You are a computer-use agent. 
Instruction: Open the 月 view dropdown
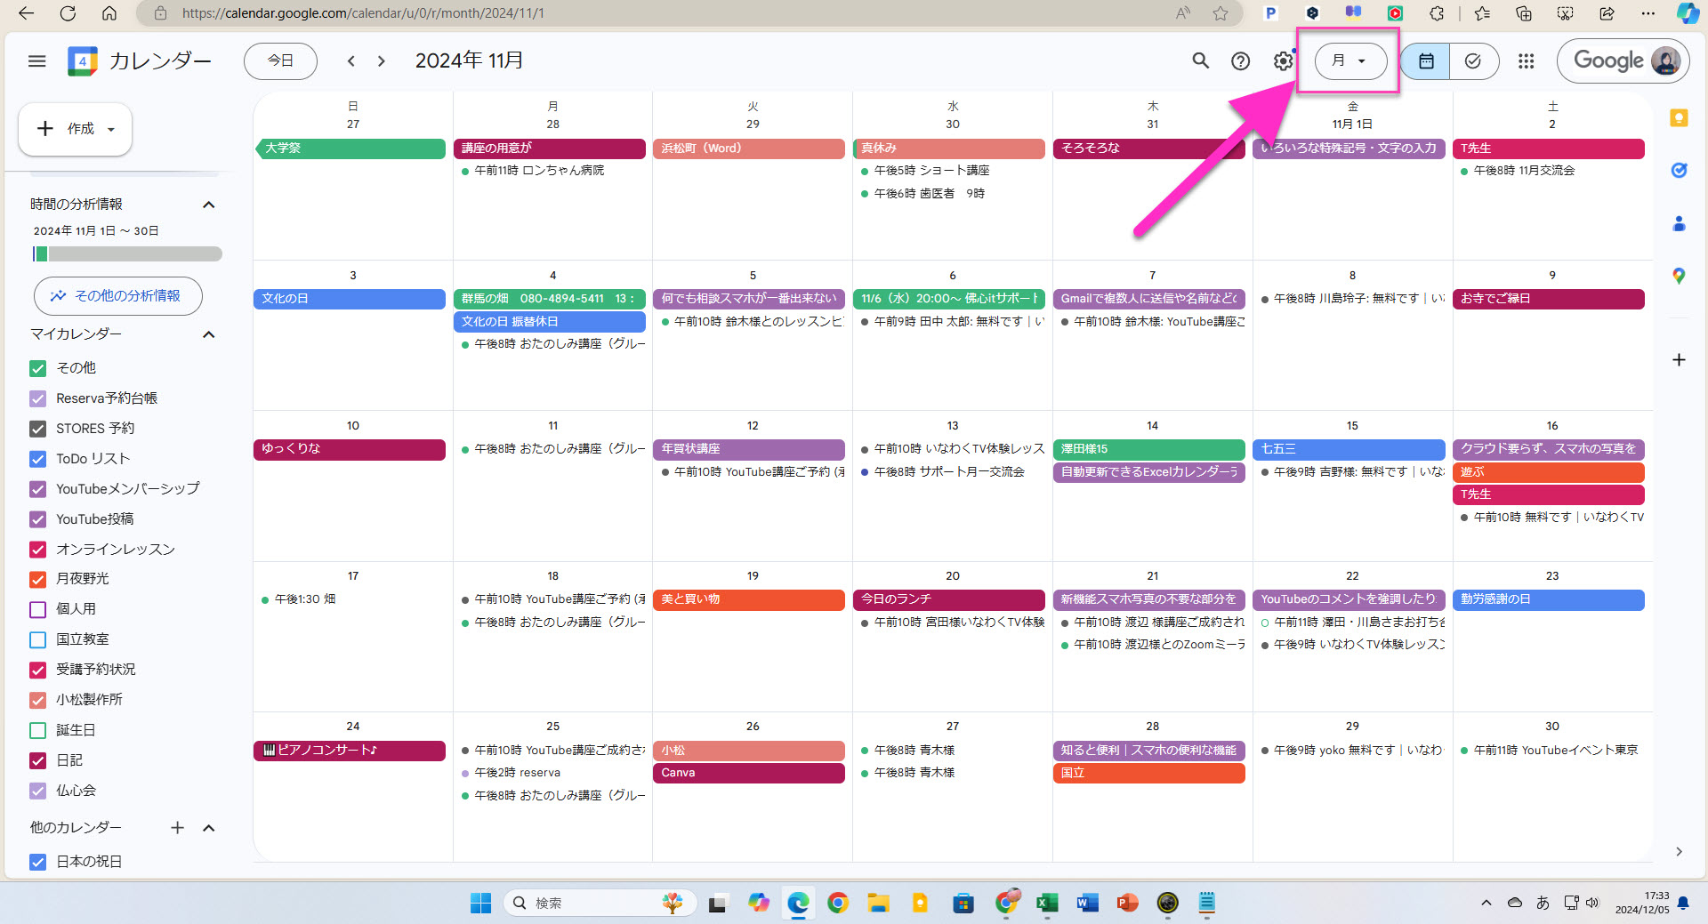(1349, 60)
